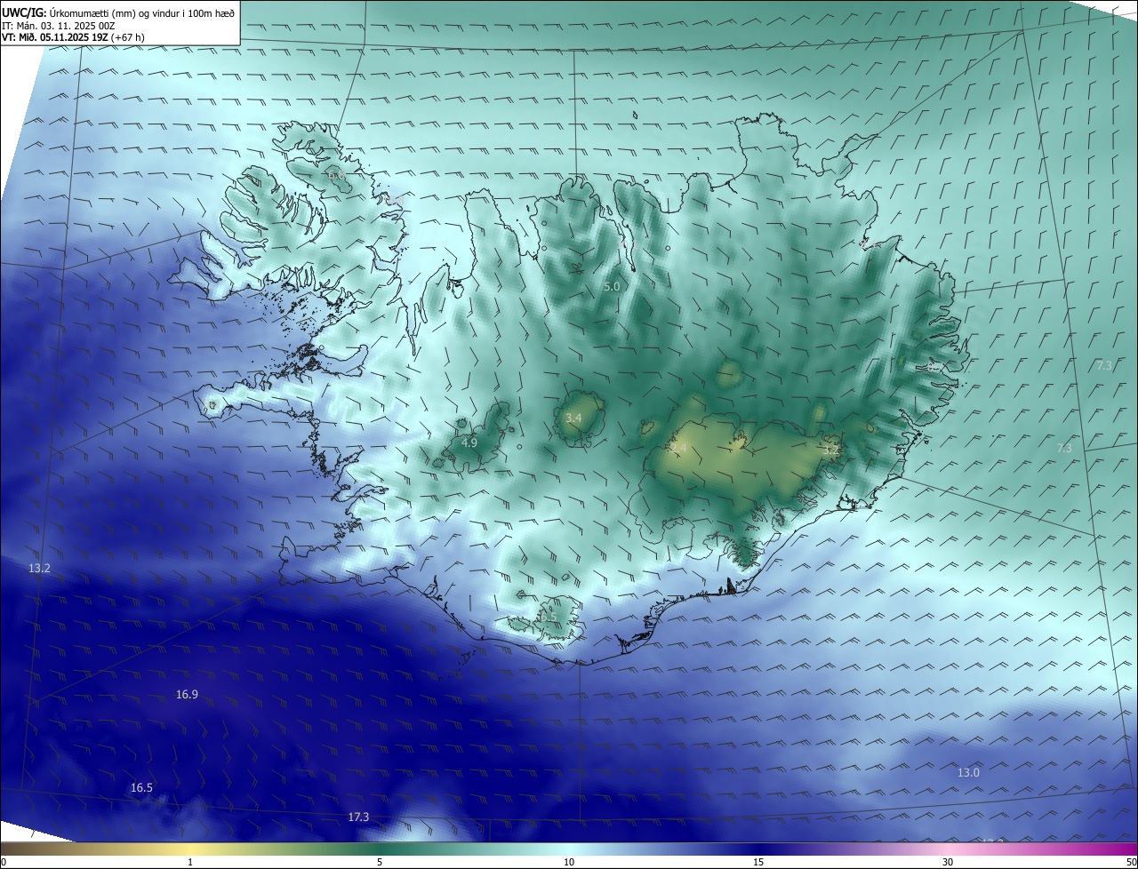This screenshot has height=869, width=1138.
Task: Click the 3.4 value label on the glacier
Action: click(573, 419)
